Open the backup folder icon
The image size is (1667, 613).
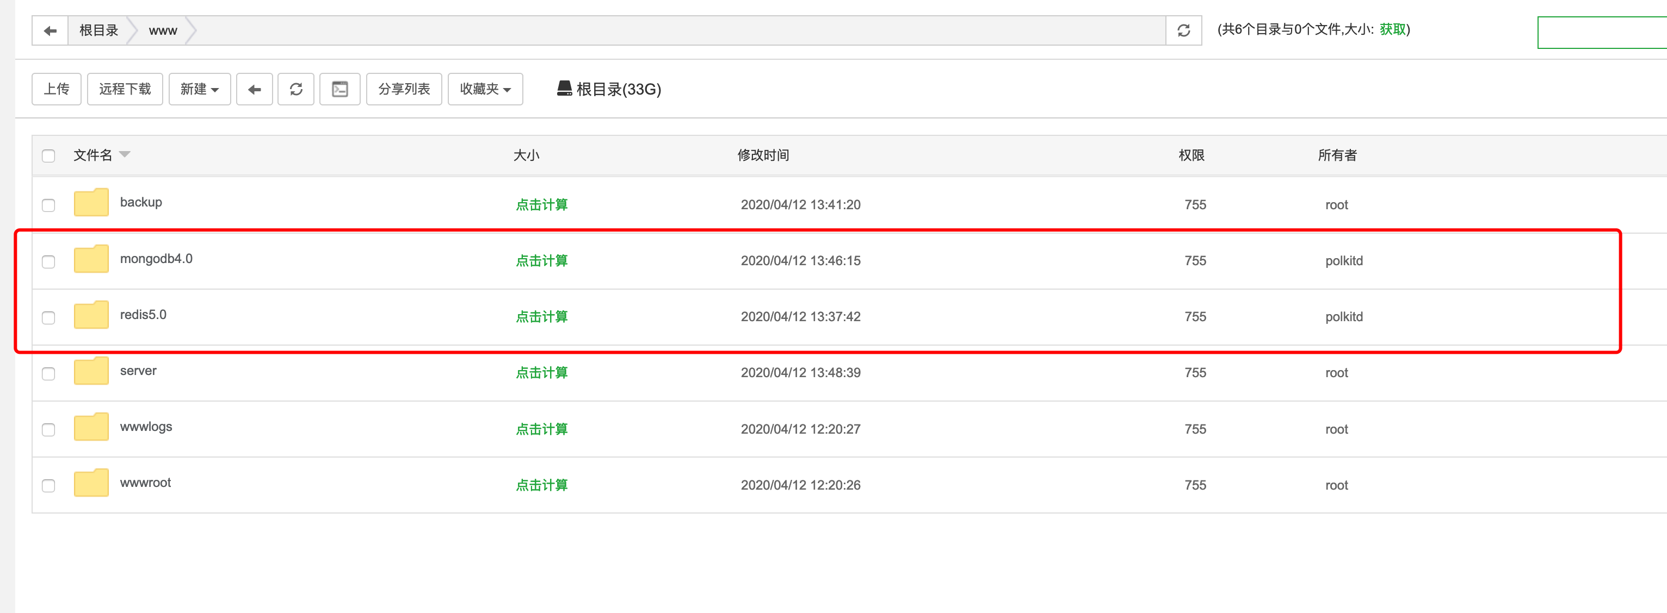point(91,202)
